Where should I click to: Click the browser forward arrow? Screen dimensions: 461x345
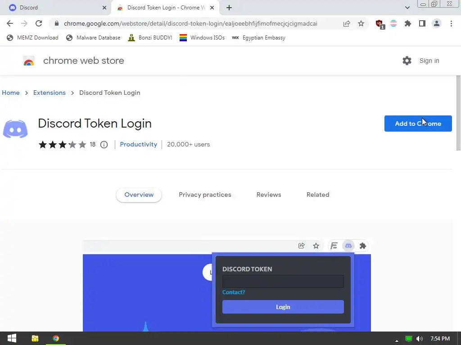point(24,23)
